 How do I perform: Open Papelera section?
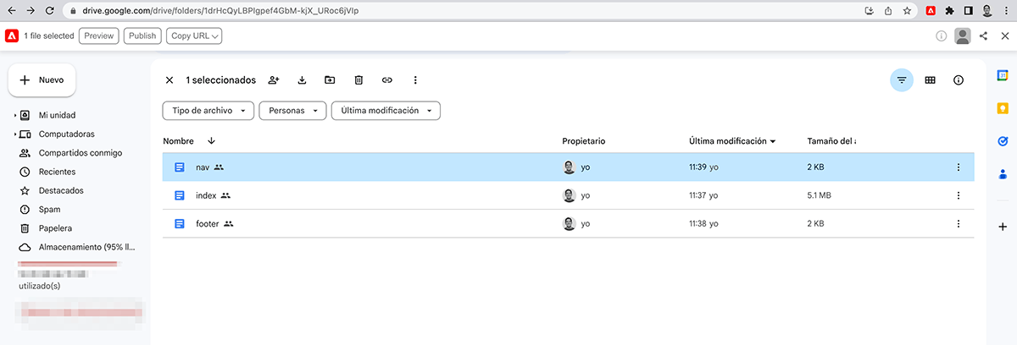pos(55,228)
